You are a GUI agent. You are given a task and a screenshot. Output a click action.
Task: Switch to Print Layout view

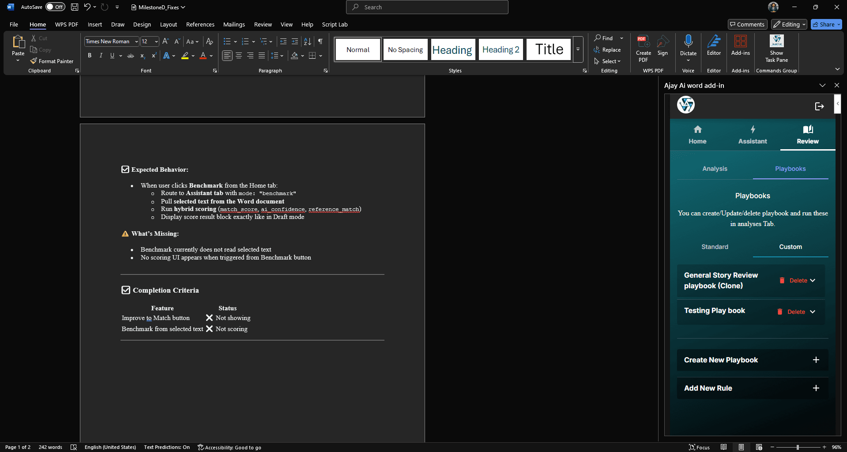point(741,447)
